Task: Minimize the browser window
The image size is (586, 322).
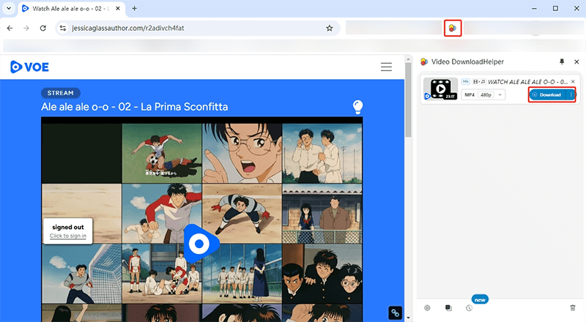Action: [535, 8]
